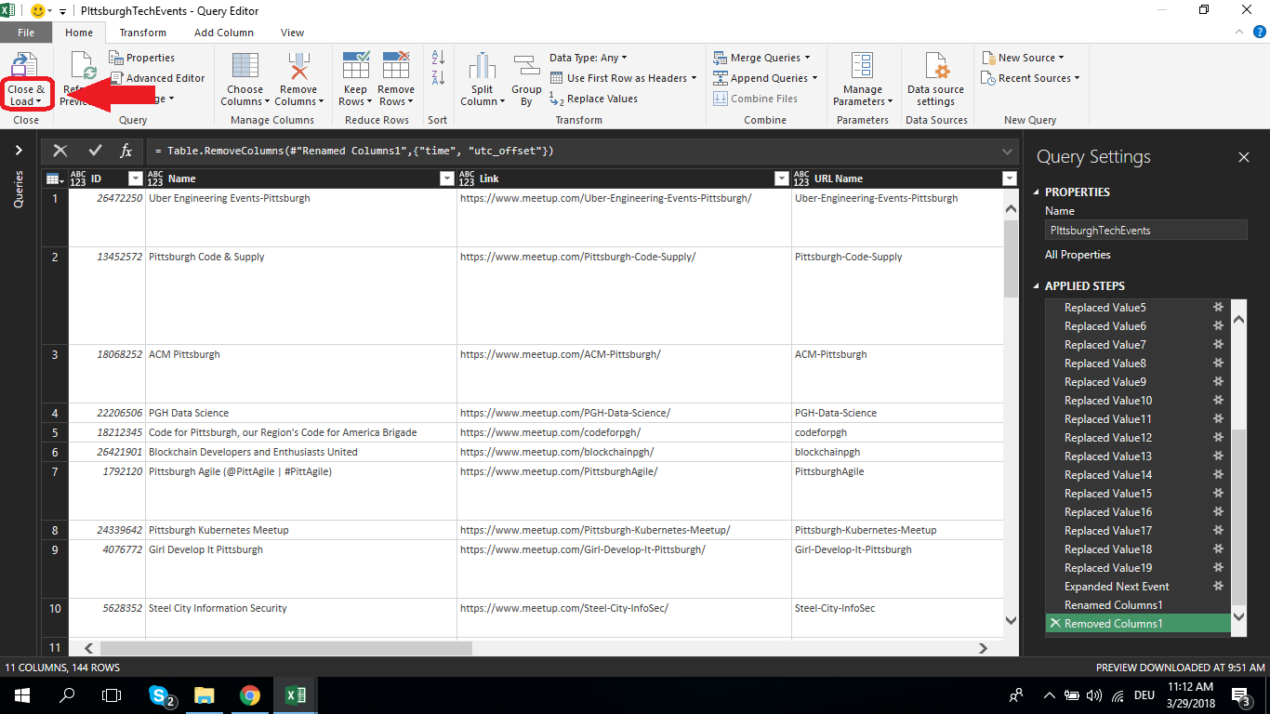Viewport: 1270px width, 714px height.
Task: Delete the Removed Columns1 step
Action: (x=1054, y=623)
